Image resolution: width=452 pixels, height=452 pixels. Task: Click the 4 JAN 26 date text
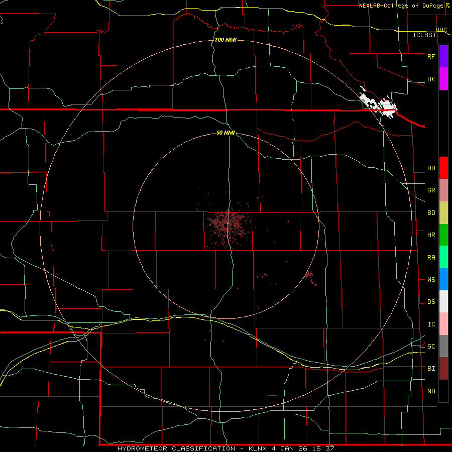point(289,448)
